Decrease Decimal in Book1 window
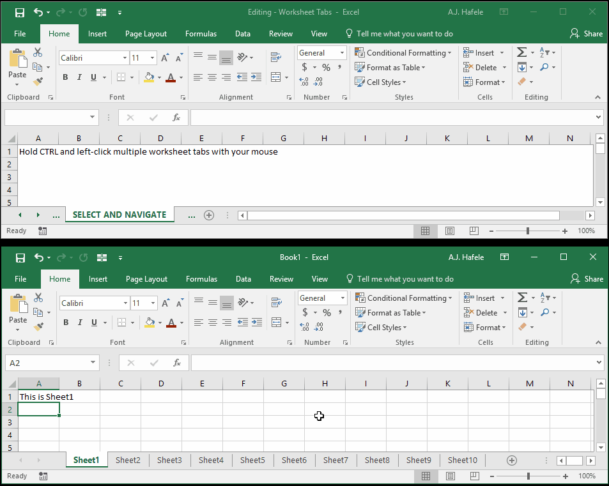This screenshot has width=609, height=486. tap(318, 327)
